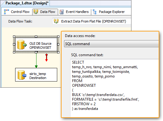Open the Data Flow Task dropdown
Viewport: 163px width, 121px height.
tap(92, 21)
